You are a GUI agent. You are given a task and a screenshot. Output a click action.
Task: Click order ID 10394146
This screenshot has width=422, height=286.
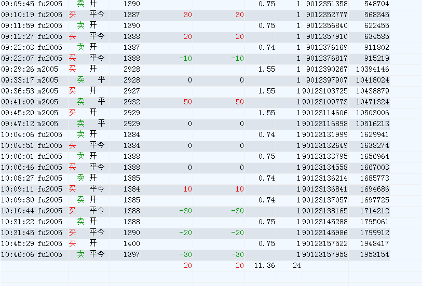tap(373, 69)
